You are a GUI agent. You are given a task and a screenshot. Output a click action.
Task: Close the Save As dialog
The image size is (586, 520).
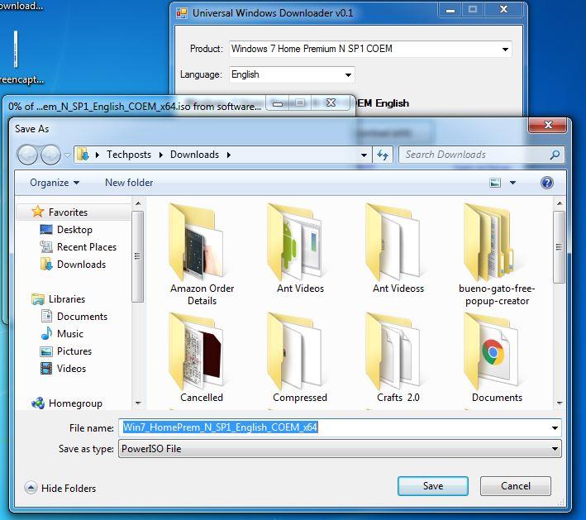click(x=547, y=125)
